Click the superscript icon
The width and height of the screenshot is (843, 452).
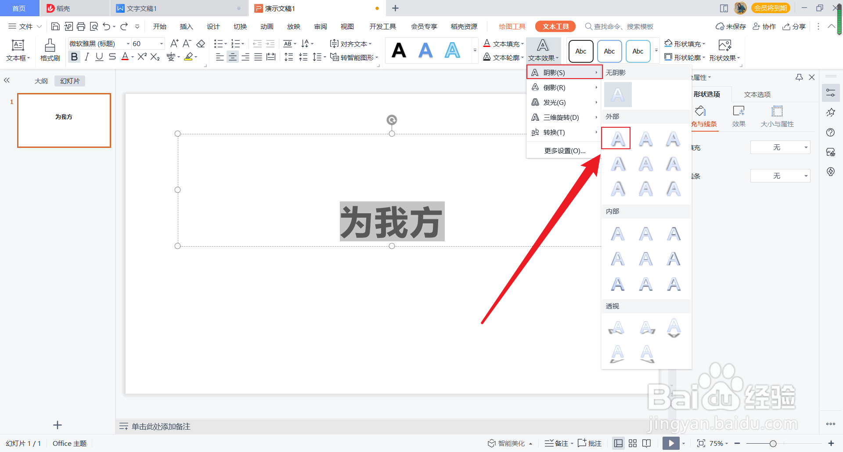pyautogui.click(x=142, y=57)
